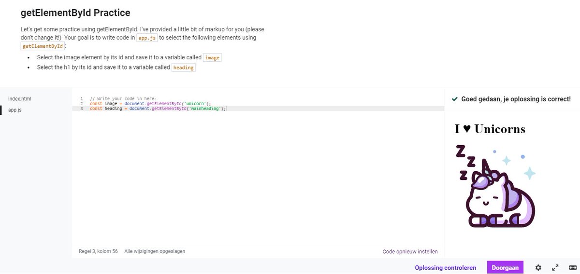Click the image variable code label

click(212, 57)
